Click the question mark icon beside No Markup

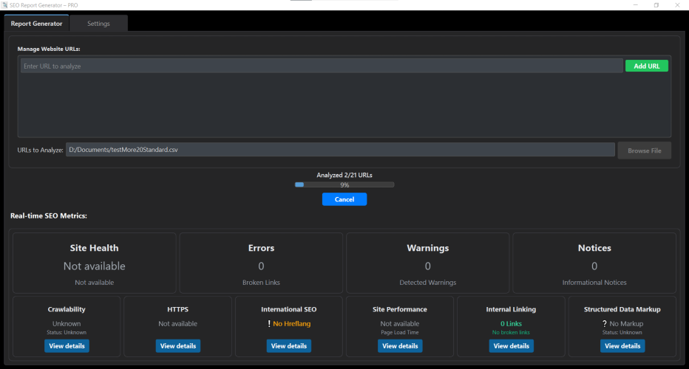pos(604,323)
